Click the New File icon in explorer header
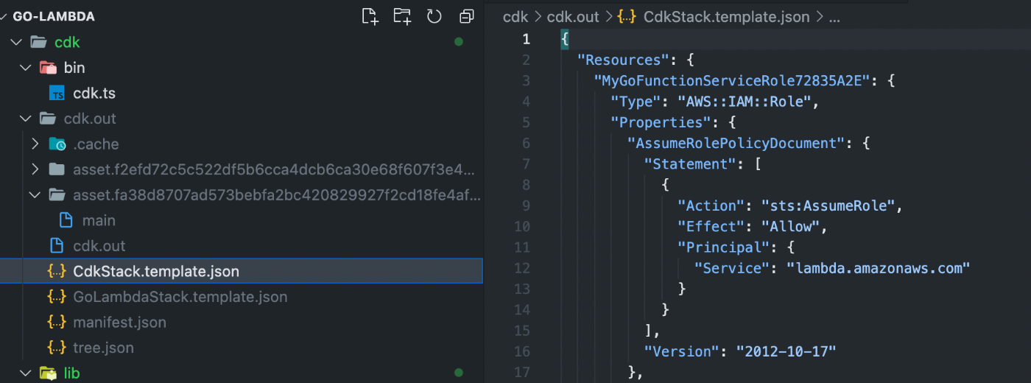Image resolution: width=1031 pixels, height=383 pixels. tap(370, 16)
